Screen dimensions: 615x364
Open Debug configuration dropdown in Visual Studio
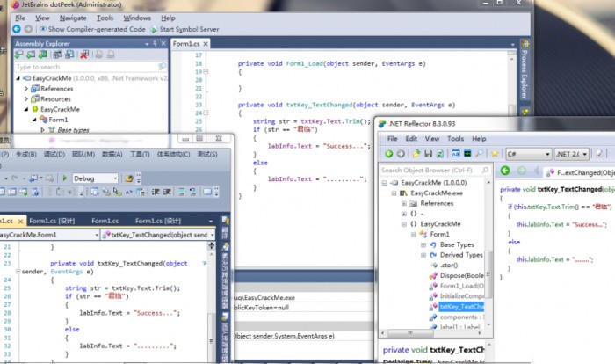tap(95, 178)
